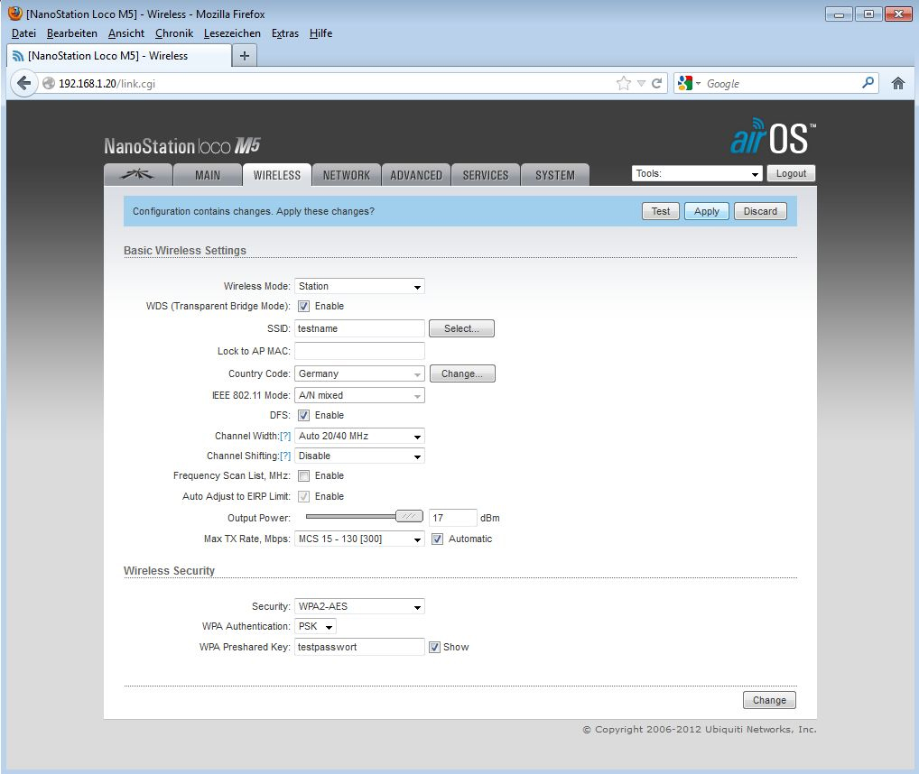Click the Output Power dBm value field
The image size is (919, 774).
[x=452, y=518]
